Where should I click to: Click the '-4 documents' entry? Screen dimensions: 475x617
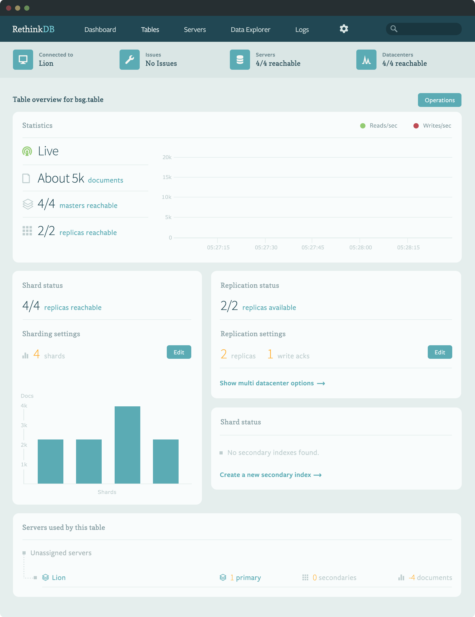point(430,578)
